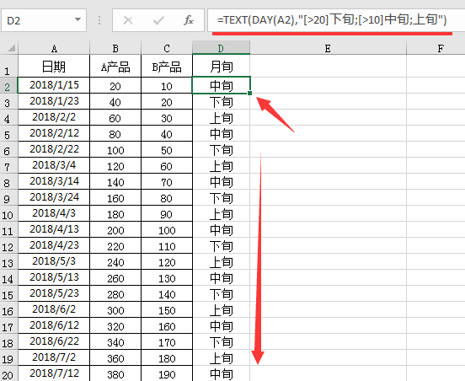Image resolution: width=465 pixels, height=381 pixels.
Task: Select the cell with date 2018/5/23
Action: click(x=54, y=293)
